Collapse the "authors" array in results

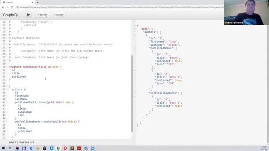pyautogui.click(x=135, y=32)
